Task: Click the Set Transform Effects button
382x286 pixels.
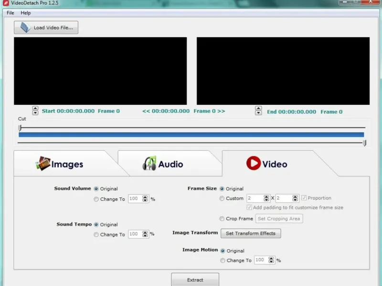Action: tap(251, 234)
